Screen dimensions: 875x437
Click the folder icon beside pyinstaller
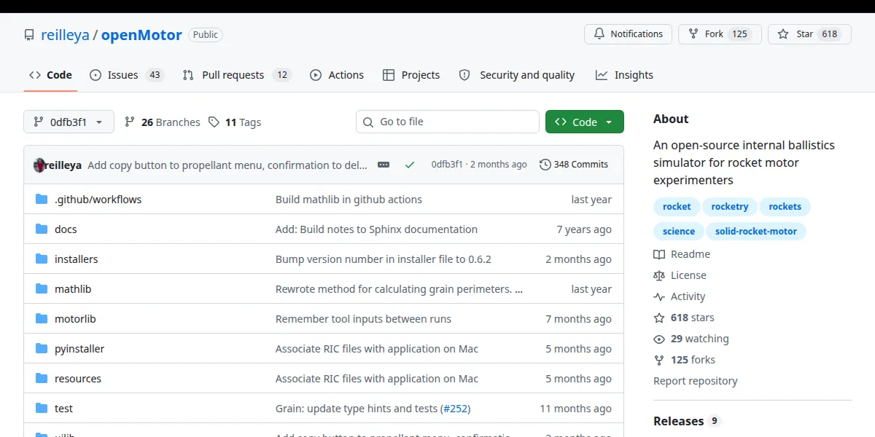(42, 349)
